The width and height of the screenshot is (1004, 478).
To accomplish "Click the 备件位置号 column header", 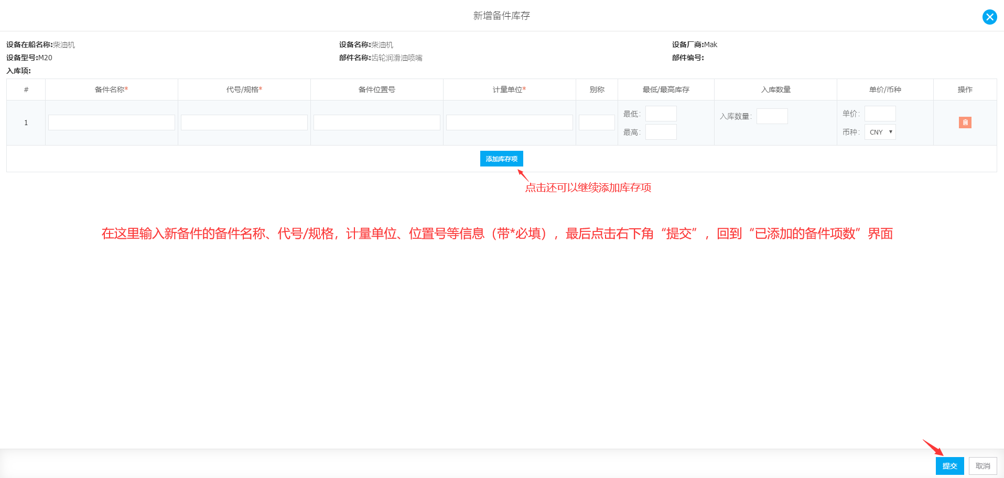I will (x=376, y=90).
